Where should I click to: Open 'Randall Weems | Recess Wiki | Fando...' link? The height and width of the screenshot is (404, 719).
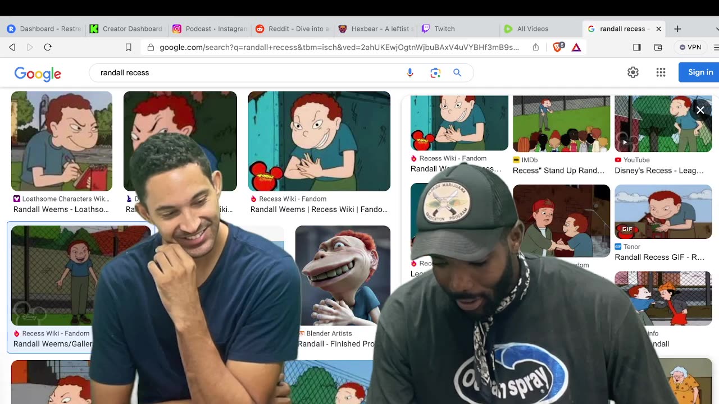[319, 209]
